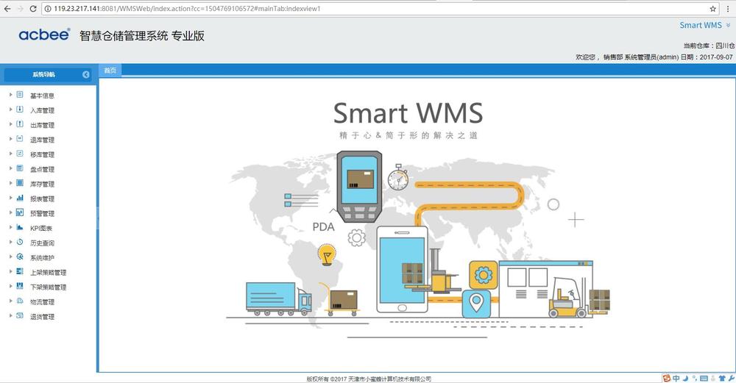
Task: Expand the 库存管理 tree node arrow
Action: pyautogui.click(x=11, y=183)
